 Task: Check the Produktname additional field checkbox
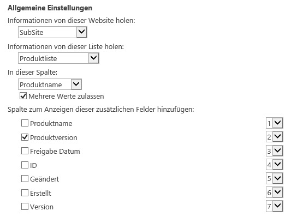click(25, 123)
